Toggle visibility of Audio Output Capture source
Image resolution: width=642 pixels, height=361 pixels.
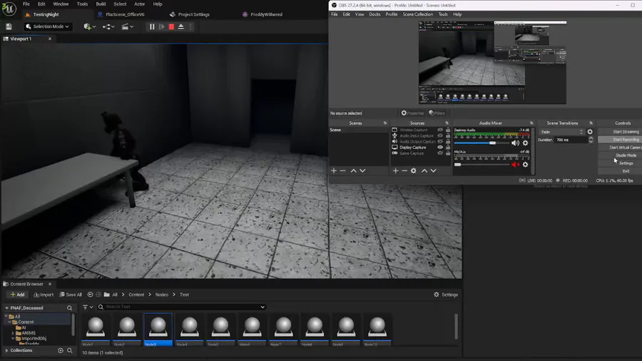440,141
